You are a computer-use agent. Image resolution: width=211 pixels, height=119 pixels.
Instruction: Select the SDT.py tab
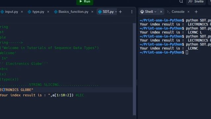click(108, 12)
